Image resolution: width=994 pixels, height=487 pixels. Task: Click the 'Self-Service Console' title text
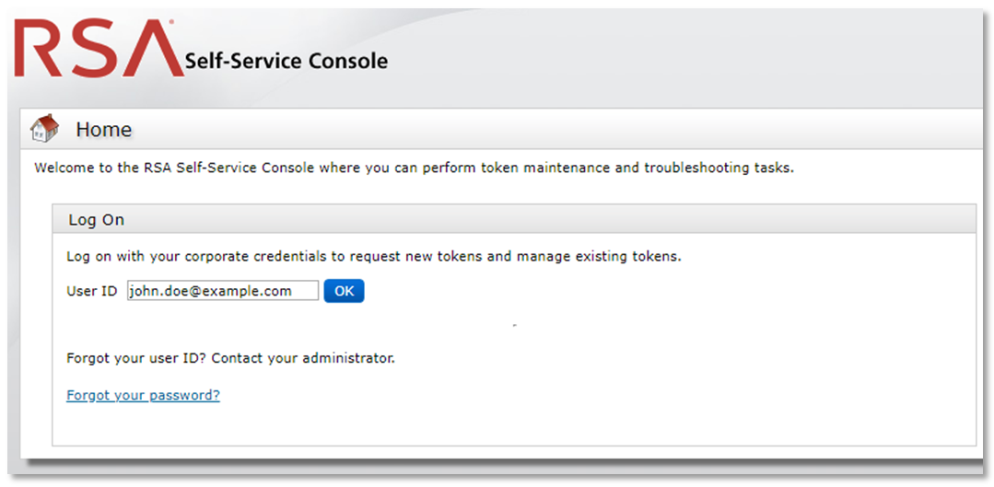tap(286, 62)
